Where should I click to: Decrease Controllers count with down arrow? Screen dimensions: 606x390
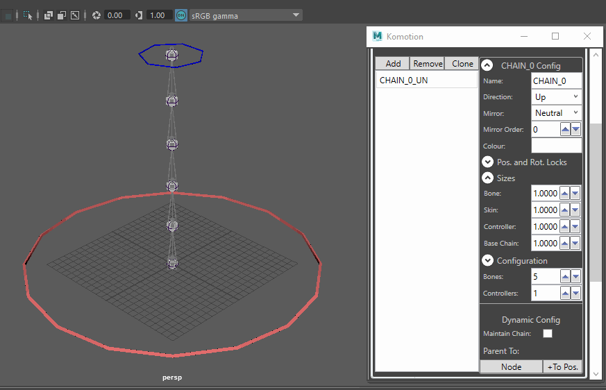pos(575,294)
